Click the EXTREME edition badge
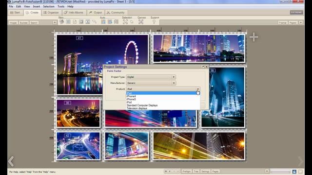Screen dimensions: 312x175 296,12
